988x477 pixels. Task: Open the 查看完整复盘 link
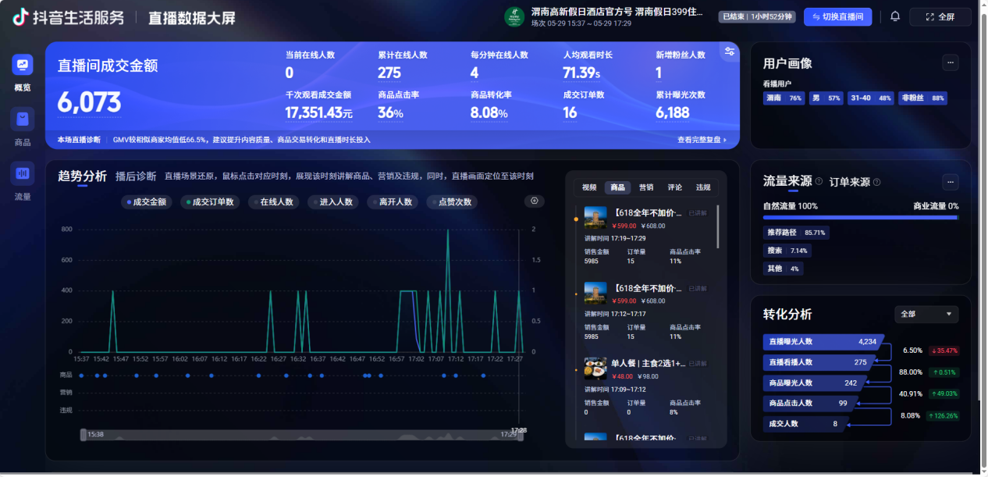702,140
